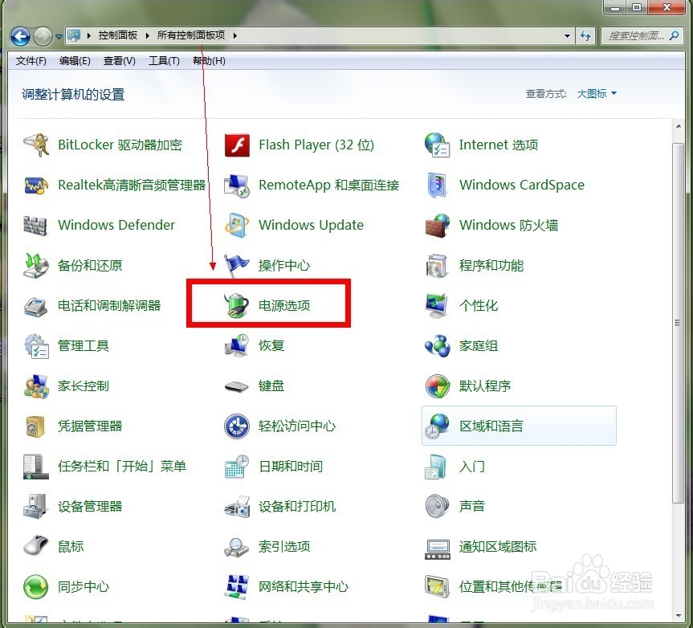The width and height of the screenshot is (693, 628).
Task: Open 通知区域图标 icon
Action: pyautogui.click(x=437, y=548)
